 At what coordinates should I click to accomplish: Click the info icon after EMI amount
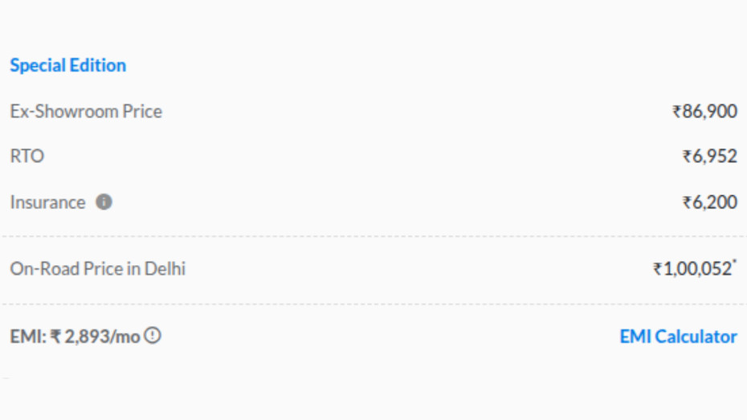pyautogui.click(x=153, y=336)
